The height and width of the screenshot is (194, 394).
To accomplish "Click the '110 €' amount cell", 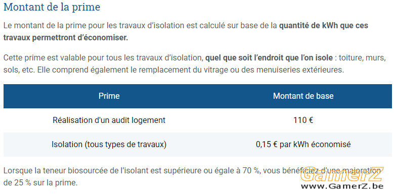I will tap(303, 120).
